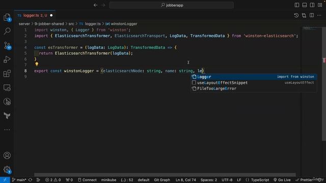
Task: Select the FileTooLargeError suggestion
Action: point(254,88)
